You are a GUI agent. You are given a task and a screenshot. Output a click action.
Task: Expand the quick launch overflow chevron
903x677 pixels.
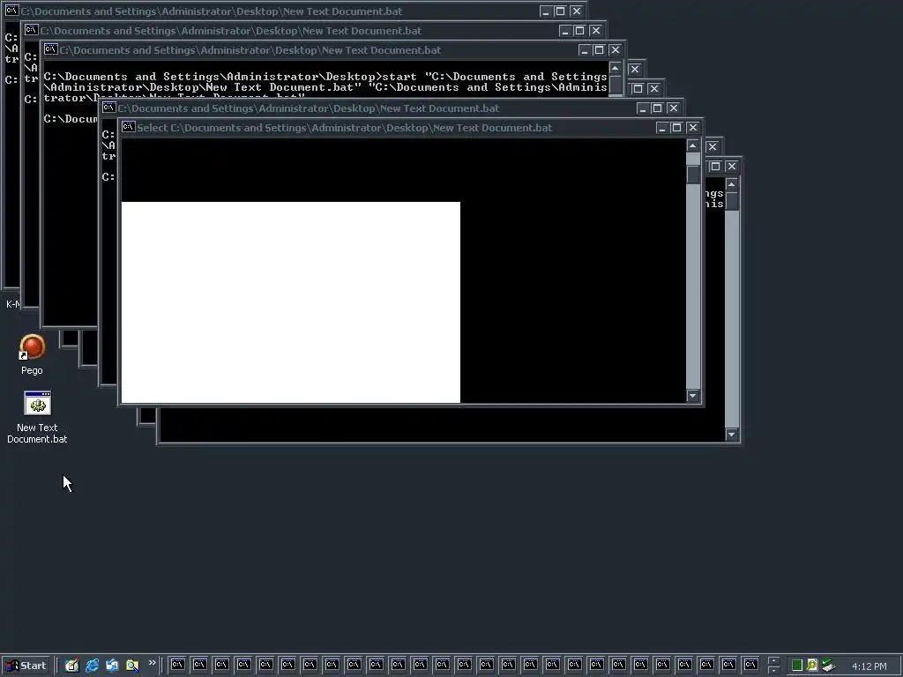[x=152, y=663]
